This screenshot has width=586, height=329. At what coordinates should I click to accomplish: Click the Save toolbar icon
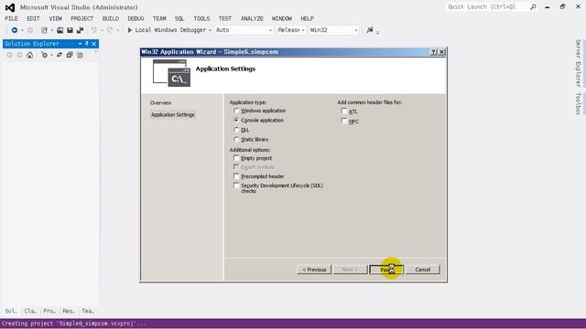70,30
